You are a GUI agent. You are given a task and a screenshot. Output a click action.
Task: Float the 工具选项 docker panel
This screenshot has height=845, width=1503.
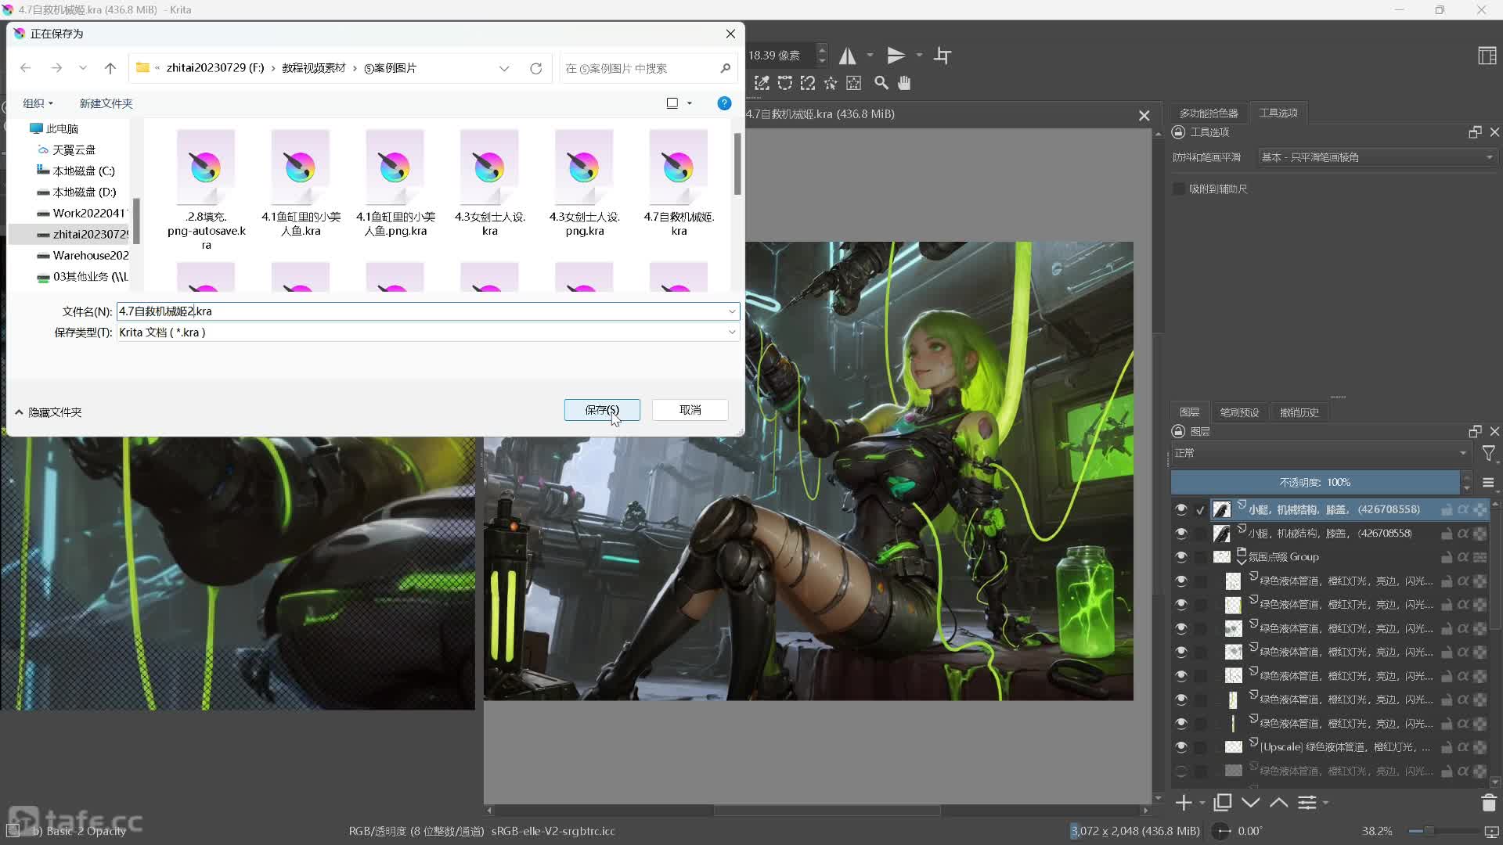coord(1476,132)
